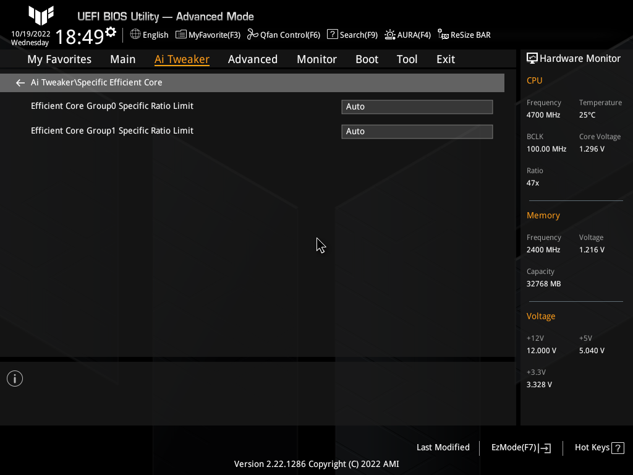Open the Boot menu tab
The height and width of the screenshot is (475, 633).
367,59
